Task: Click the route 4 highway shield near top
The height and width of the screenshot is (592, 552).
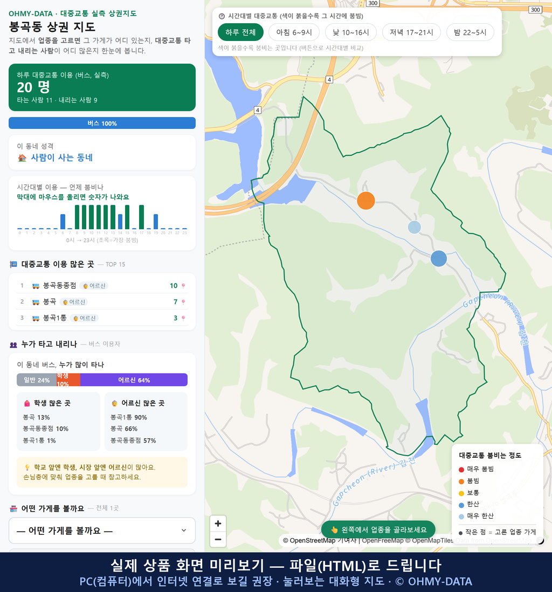Action: pyautogui.click(x=329, y=79)
